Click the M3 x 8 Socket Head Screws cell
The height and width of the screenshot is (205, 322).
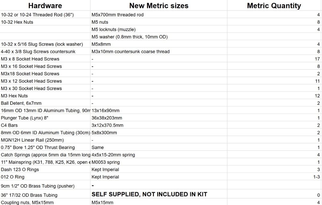pos(30,59)
